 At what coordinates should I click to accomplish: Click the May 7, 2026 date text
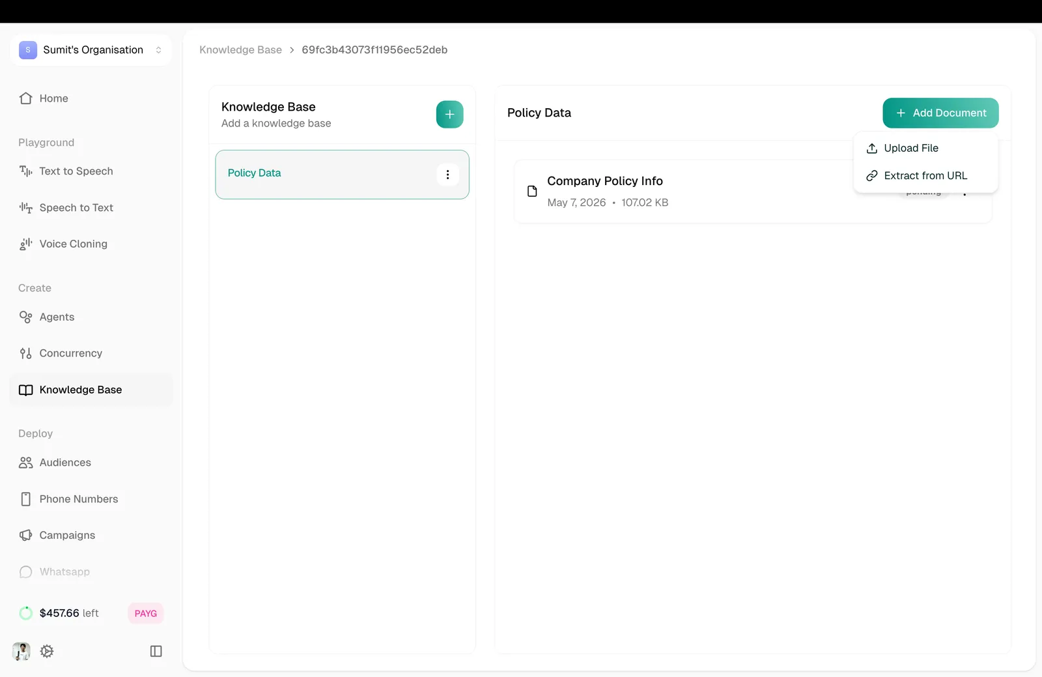coord(576,203)
